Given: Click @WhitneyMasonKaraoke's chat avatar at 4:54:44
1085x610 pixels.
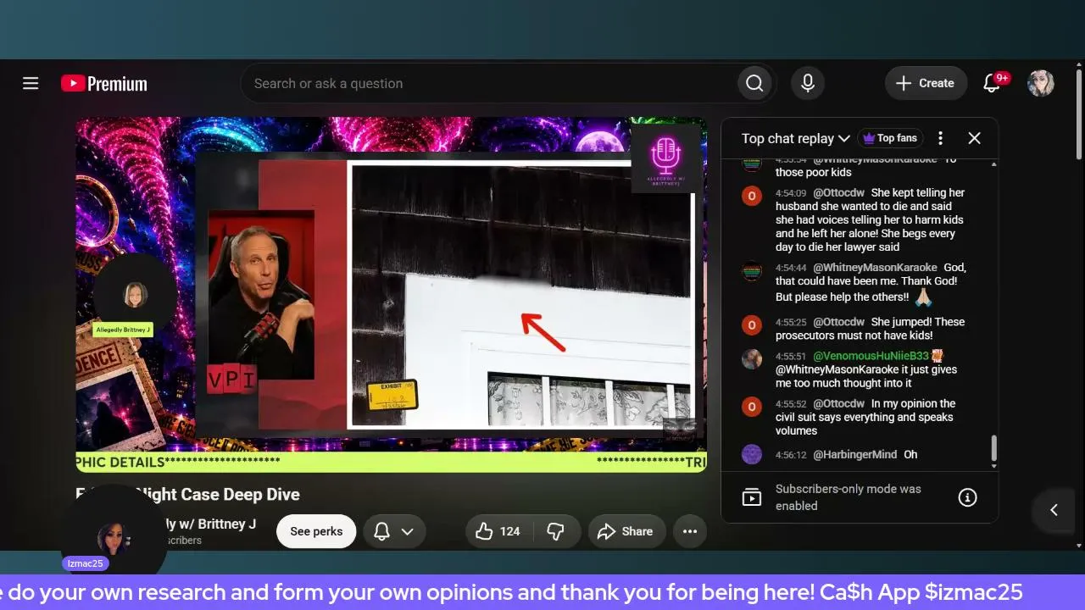Looking at the screenshot, I should [x=752, y=271].
